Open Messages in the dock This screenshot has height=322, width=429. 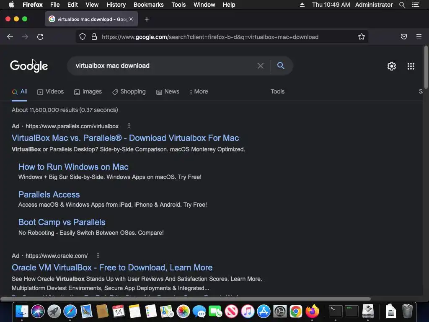click(x=199, y=312)
